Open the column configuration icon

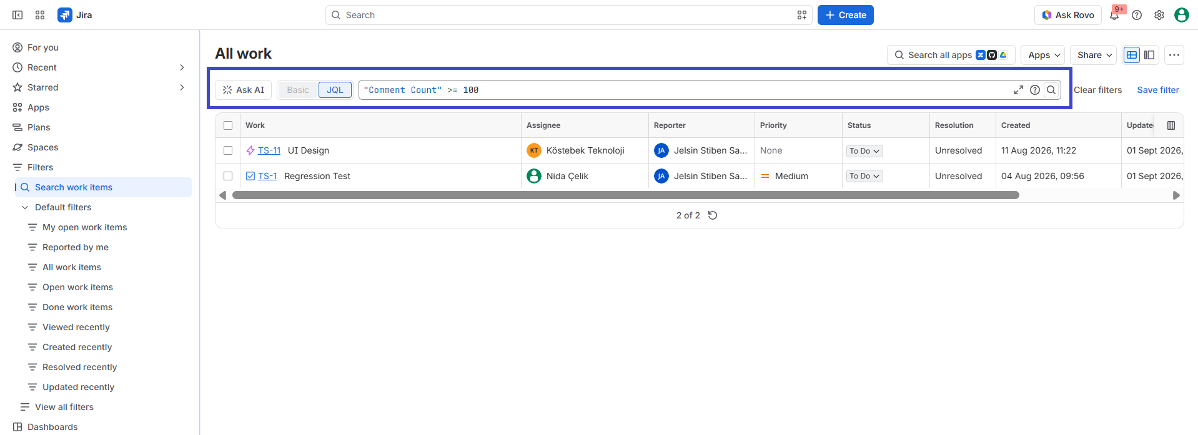[1171, 125]
